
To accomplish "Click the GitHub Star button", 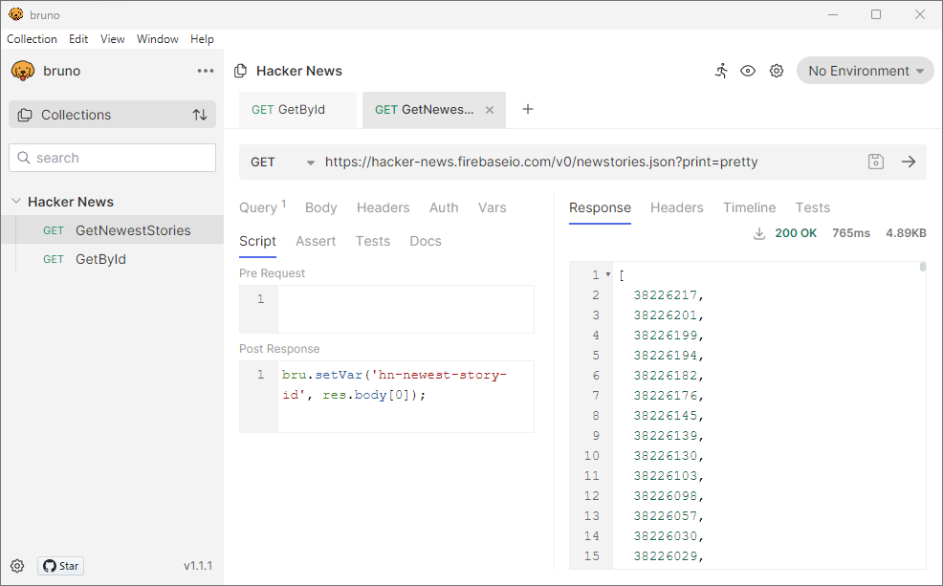I will coord(59,566).
